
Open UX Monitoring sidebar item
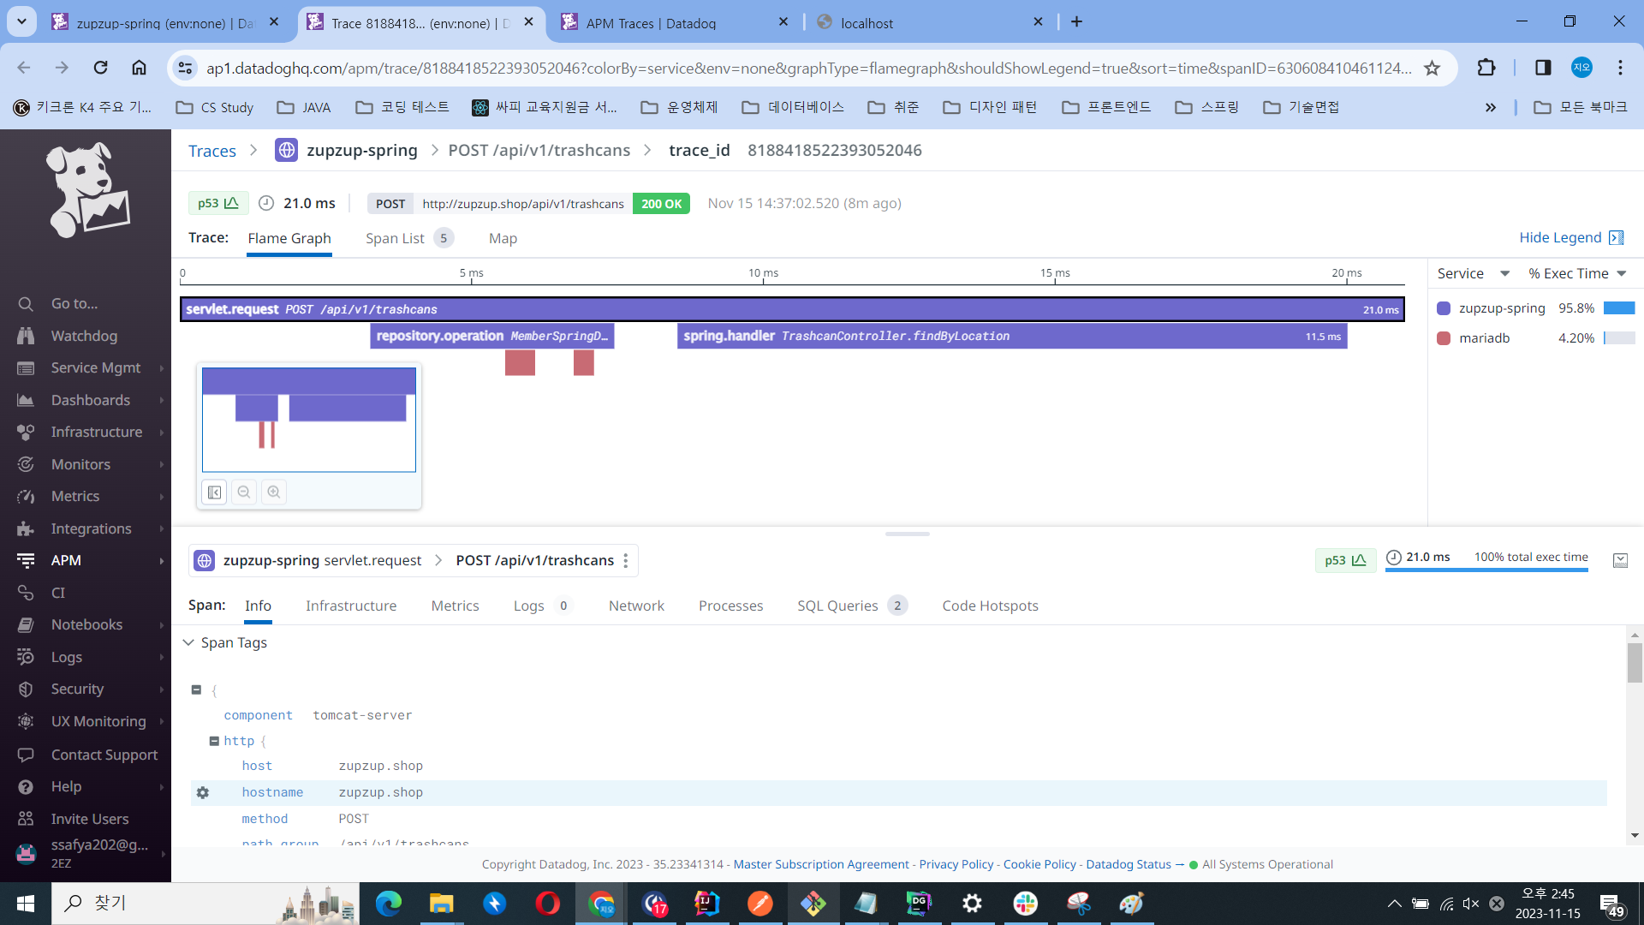(x=98, y=721)
